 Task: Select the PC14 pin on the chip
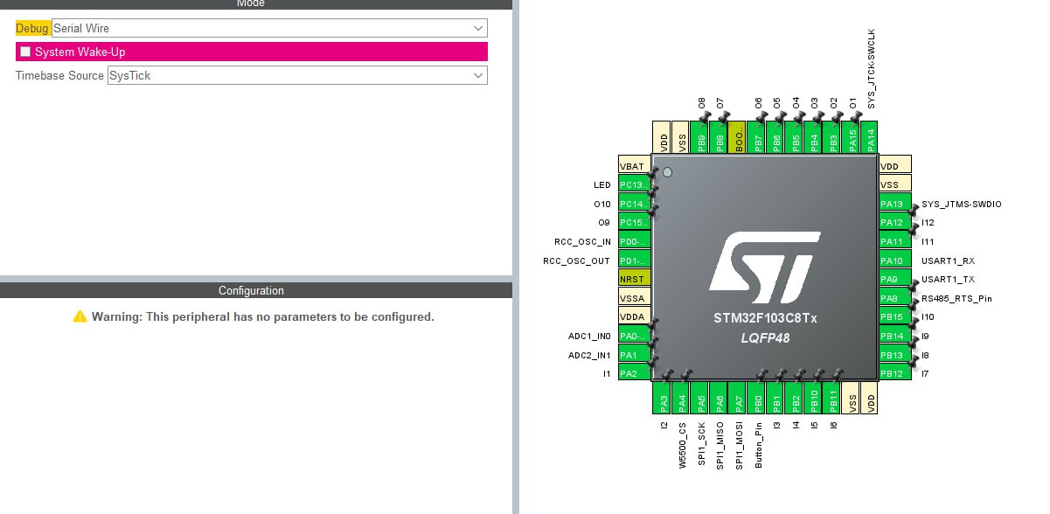635,204
